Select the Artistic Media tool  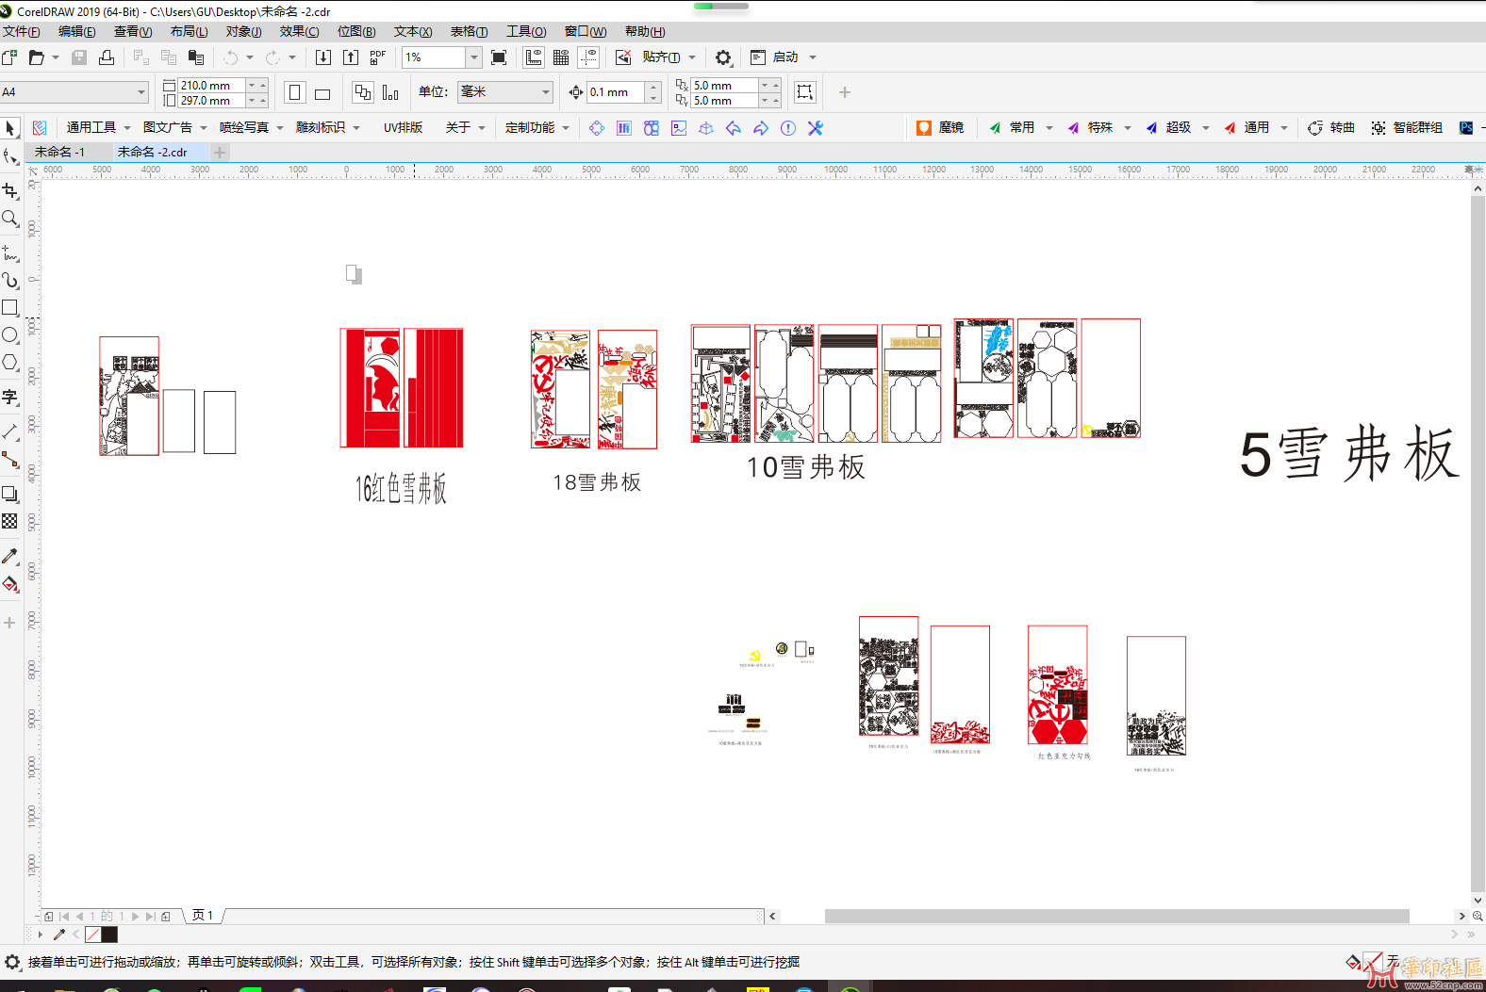click(x=10, y=280)
